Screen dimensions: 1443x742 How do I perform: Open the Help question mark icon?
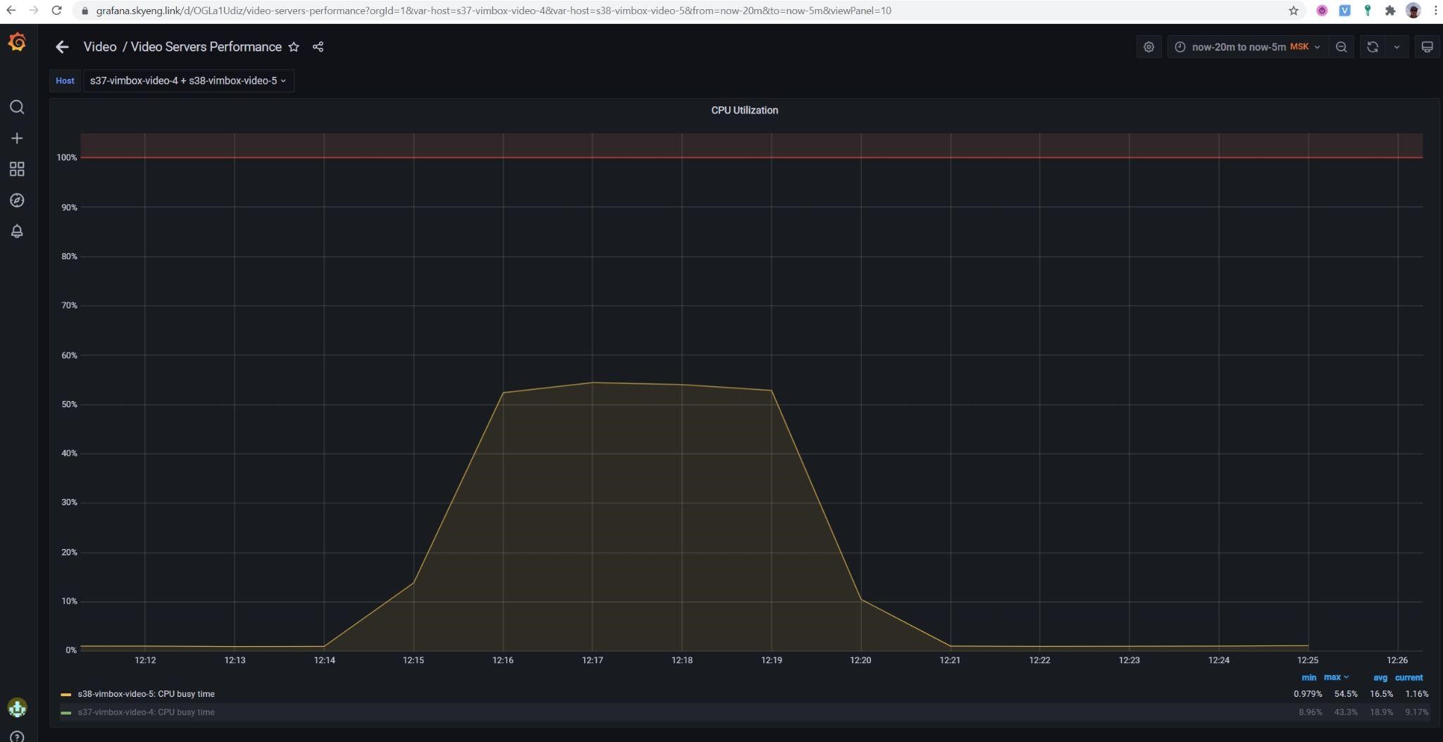[x=17, y=737]
